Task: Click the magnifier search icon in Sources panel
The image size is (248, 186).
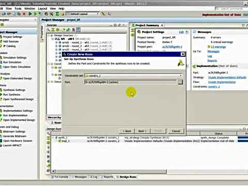Action: coord(48,30)
